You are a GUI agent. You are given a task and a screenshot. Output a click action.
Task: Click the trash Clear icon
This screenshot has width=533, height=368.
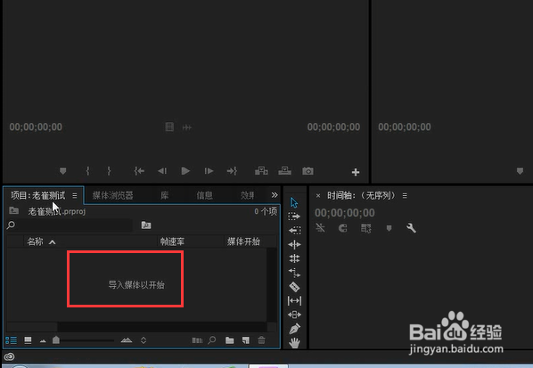point(261,339)
